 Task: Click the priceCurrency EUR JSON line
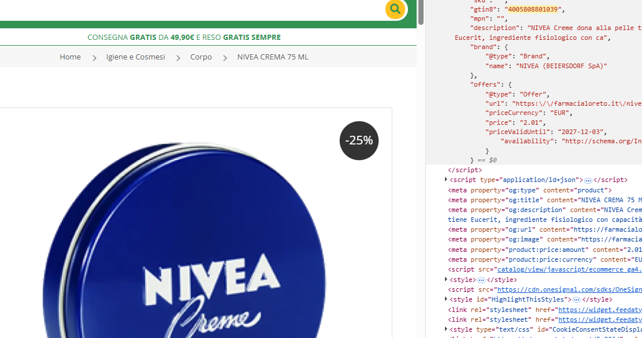click(x=529, y=113)
